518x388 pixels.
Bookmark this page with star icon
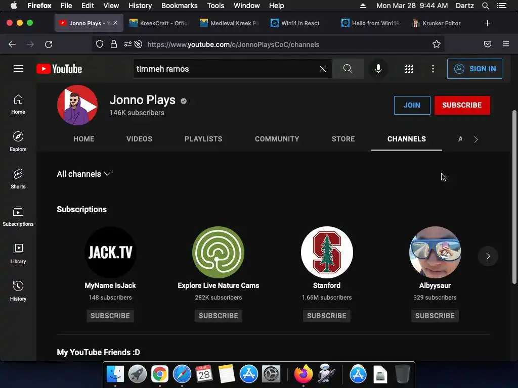tap(437, 44)
